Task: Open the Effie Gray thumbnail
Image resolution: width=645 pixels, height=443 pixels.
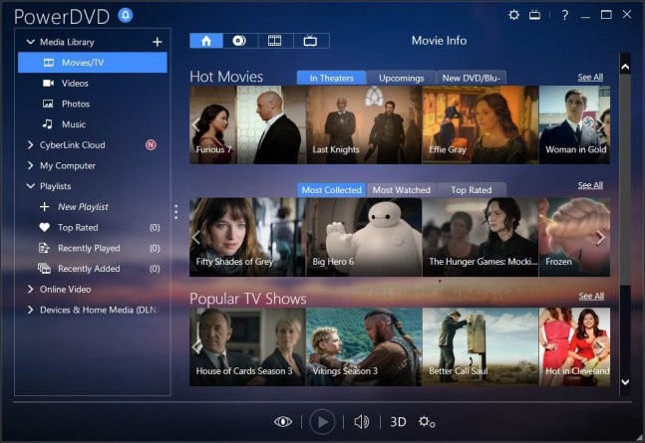Action: point(481,124)
